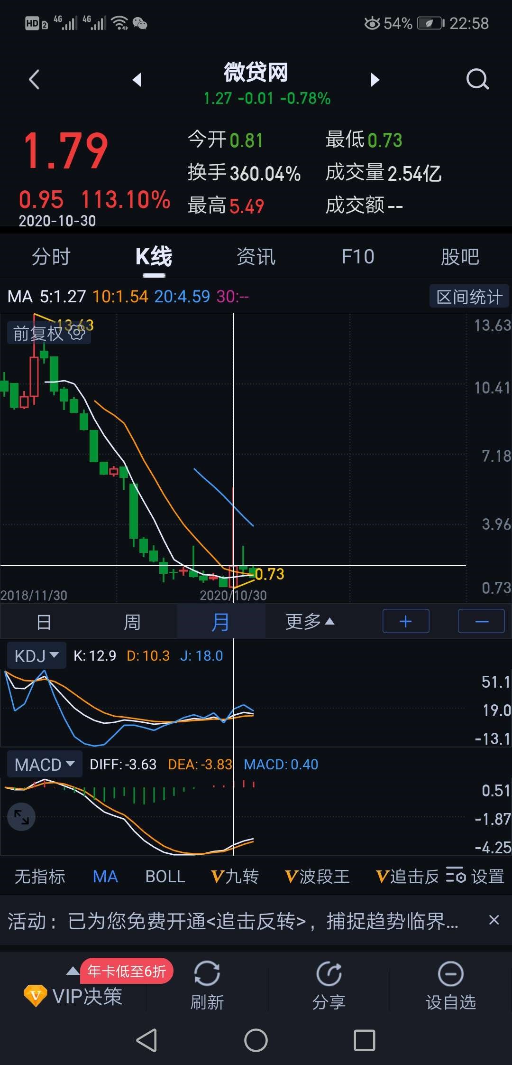512x1065 pixels.
Task: Tap Android back navigation button
Action: click(146, 1040)
